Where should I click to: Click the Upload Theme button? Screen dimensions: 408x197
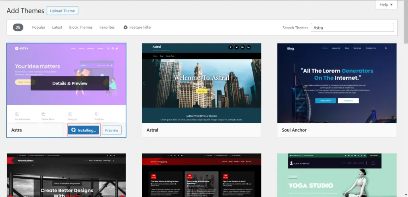[x=63, y=11]
